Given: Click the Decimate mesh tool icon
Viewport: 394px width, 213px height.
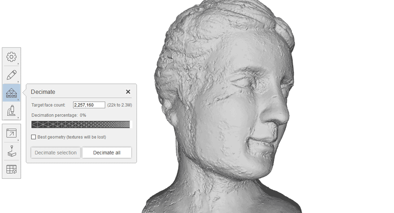Looking at the screenshot, I should [11, 93].
